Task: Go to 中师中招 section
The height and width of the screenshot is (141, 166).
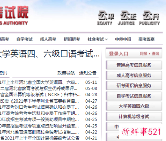Action: [x=123, y=39]
